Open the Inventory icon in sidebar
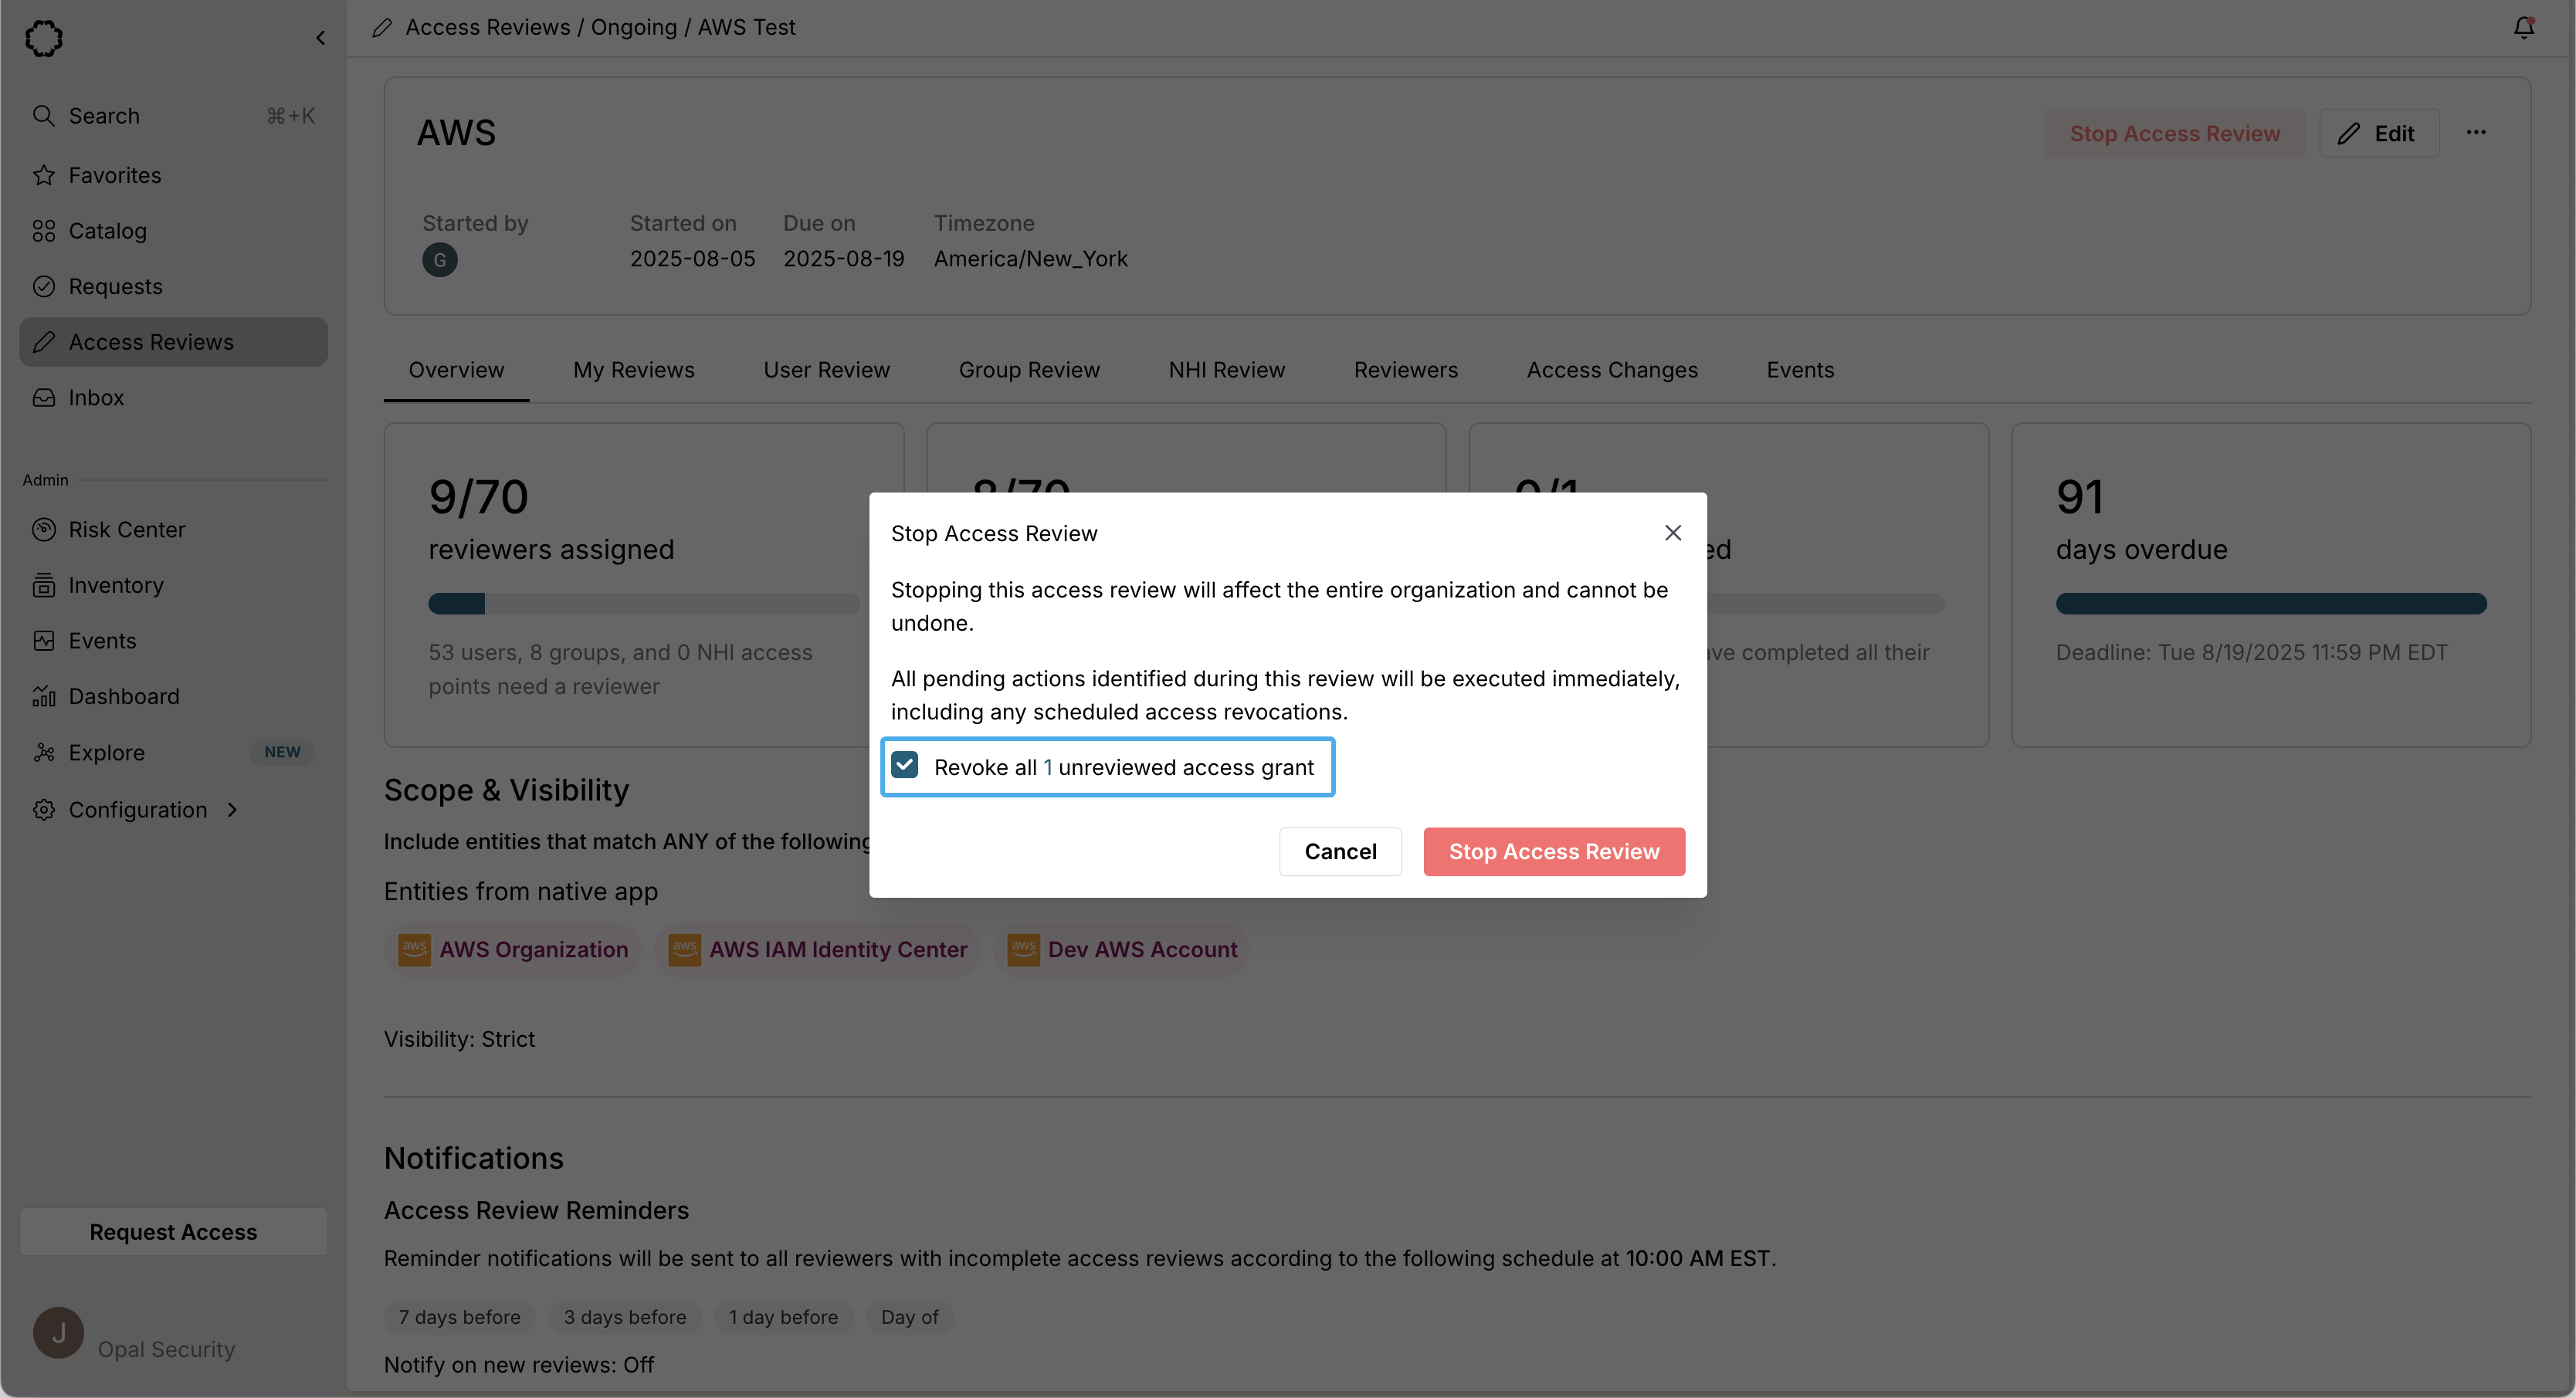 [x=44, y=585]
